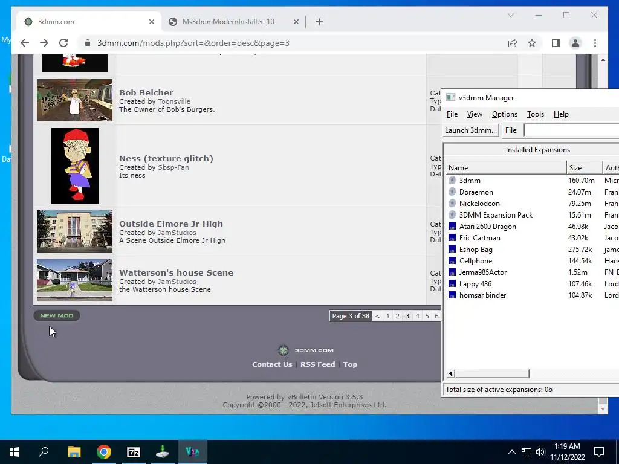Close the 3dmm.com tab
The width and height of the screenshot is (619, 464).
[152, 22]
